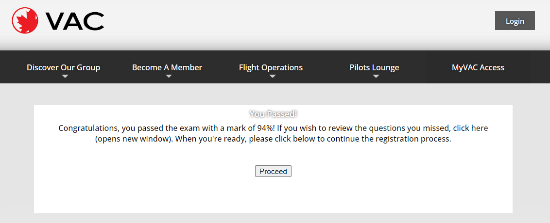The height and width of the screenshot is (223, 550).
Task: Click the "registration process" text in the message
Action: [x=413, y=139]
